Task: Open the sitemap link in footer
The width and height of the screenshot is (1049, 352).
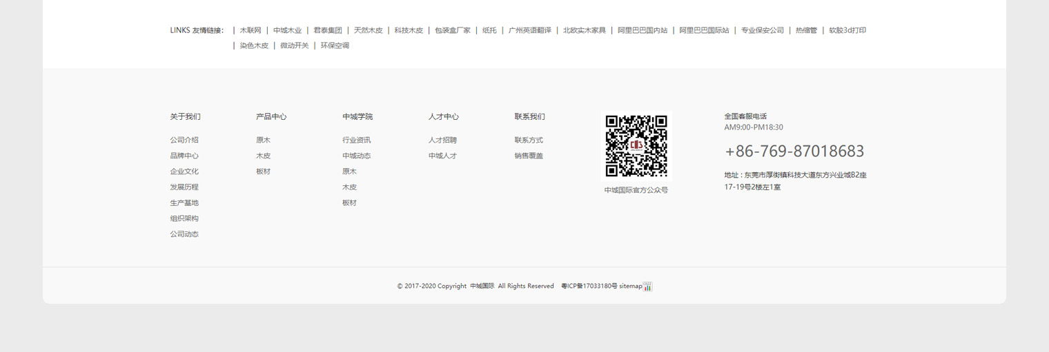Action: [x=630, y=286]
